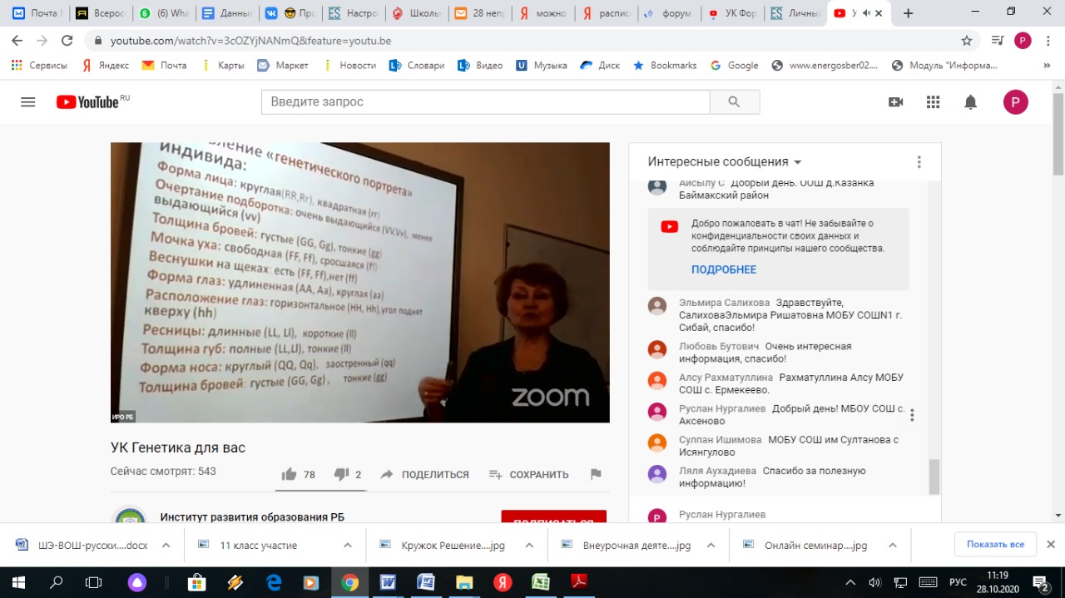Open the YouTube apps grid icon

click(933, 102)
